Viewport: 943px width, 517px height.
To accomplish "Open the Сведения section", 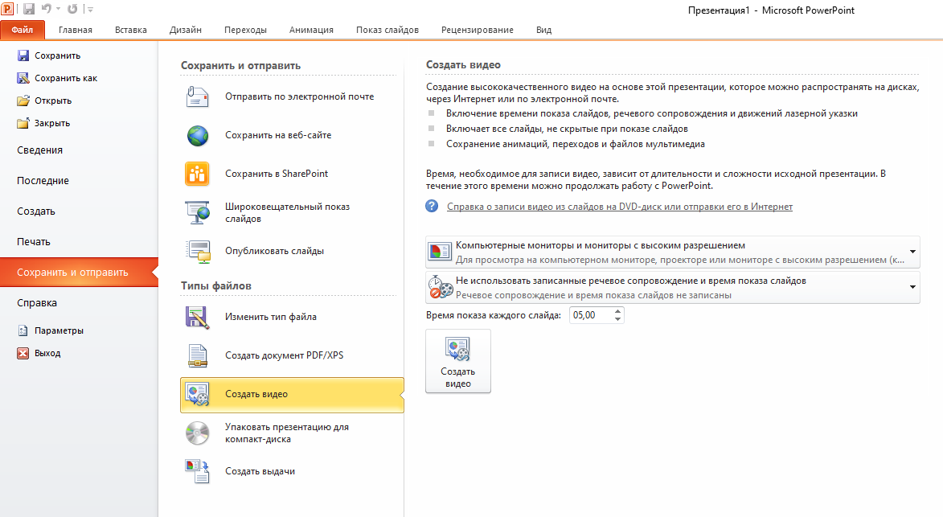I will coord(39,150).
